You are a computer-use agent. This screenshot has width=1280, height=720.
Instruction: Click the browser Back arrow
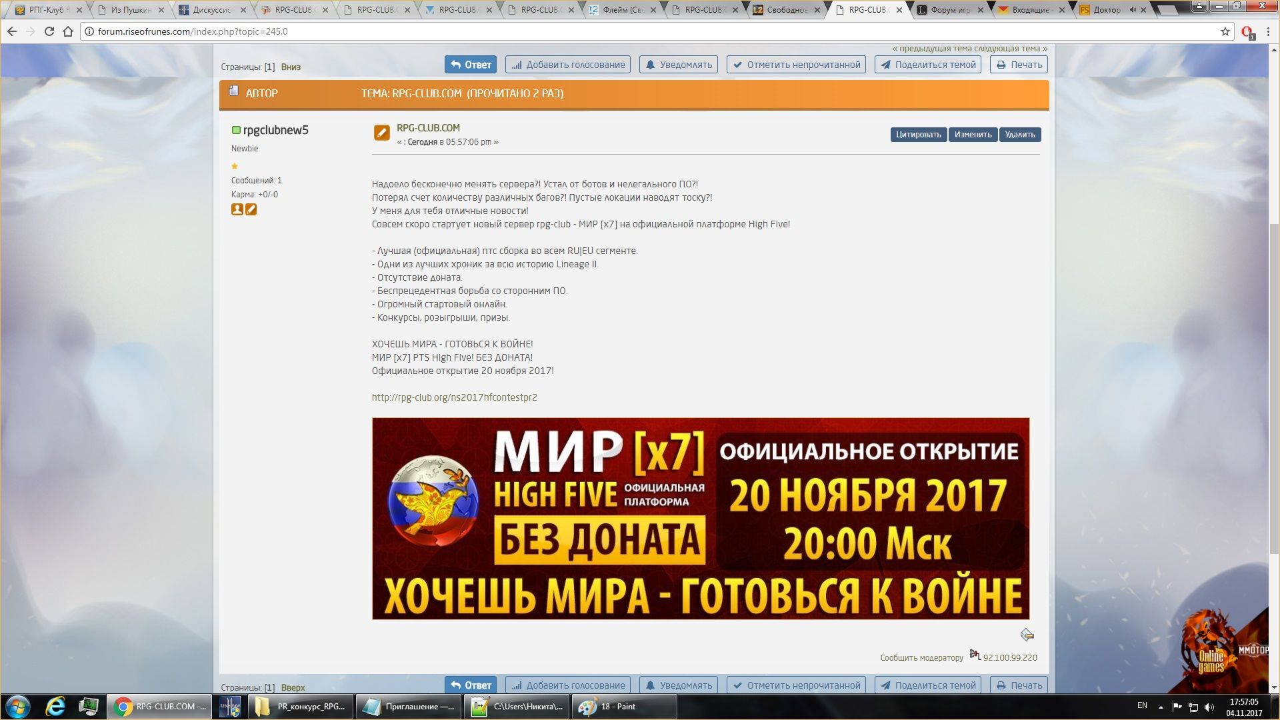[12, 31]
